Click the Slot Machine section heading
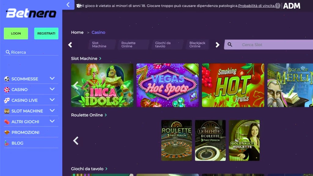This screenshot has width=313, height=176. click(84, 58)
